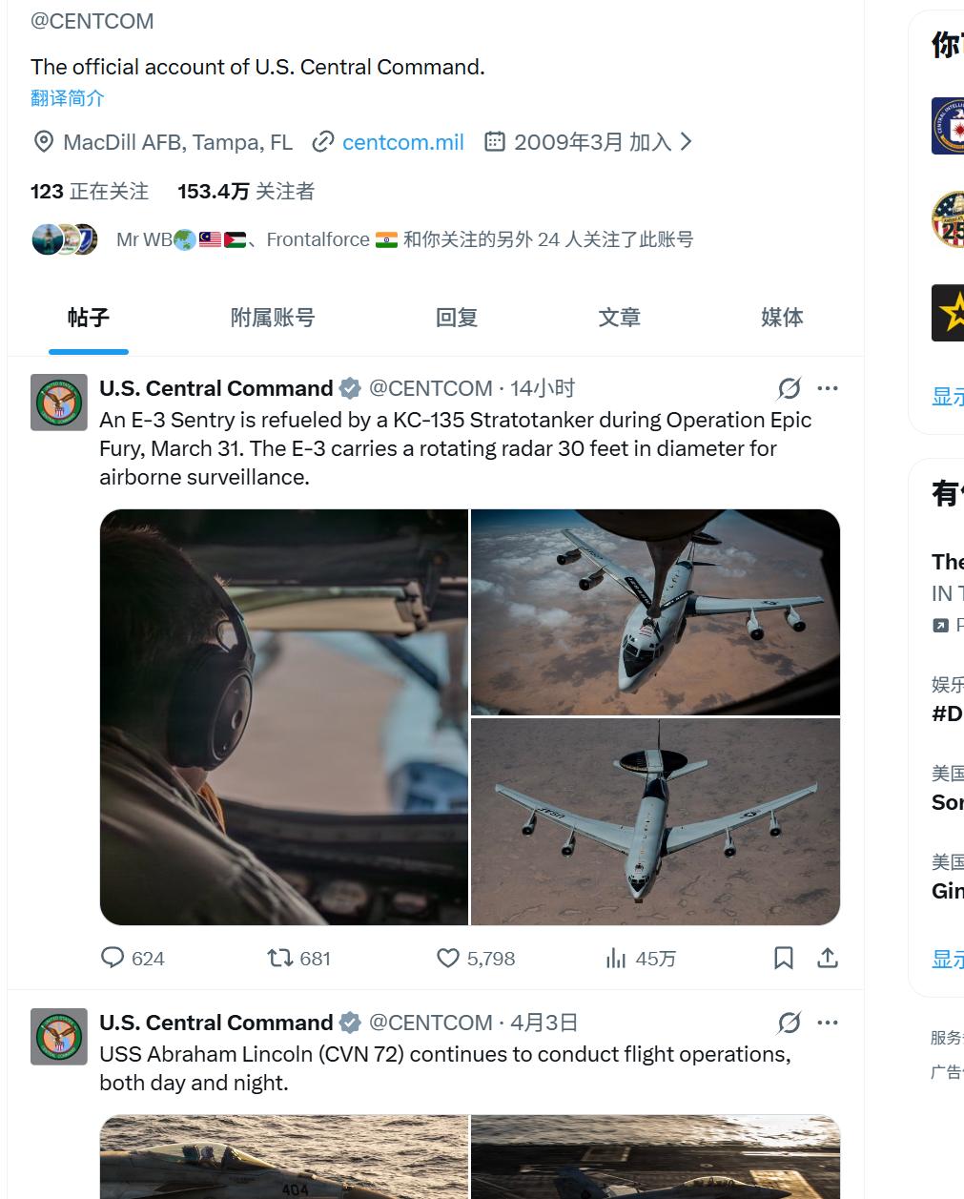This screenshot has width=964, height=1199.
Task: Click Grok icon on the Abraham Lincoln post
Action: (x=790, y=1023)
